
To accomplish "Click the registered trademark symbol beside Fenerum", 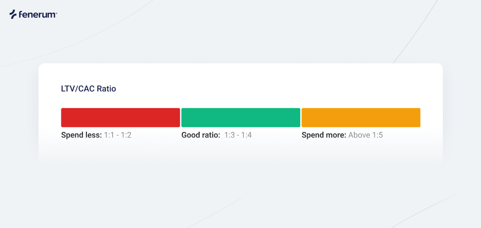I will point(57,12).
